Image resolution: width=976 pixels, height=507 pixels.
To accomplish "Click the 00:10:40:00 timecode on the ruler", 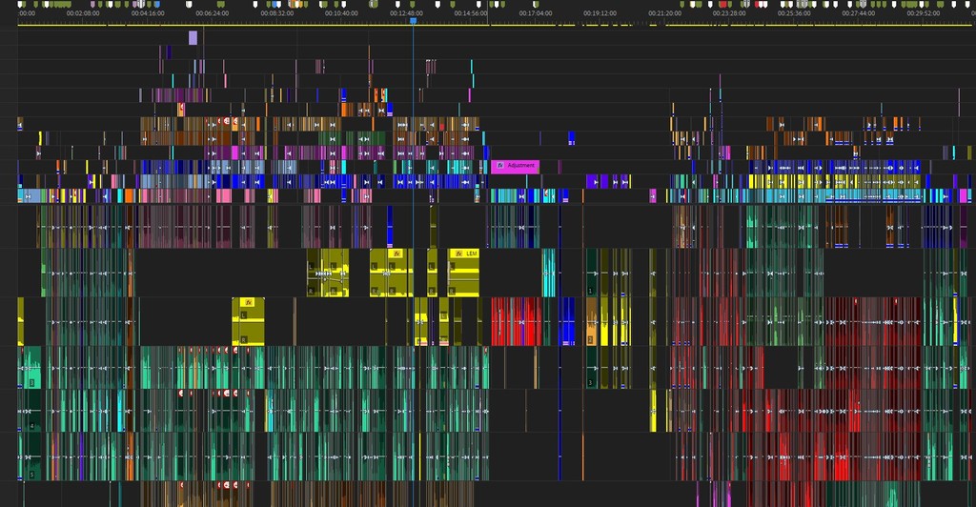I will pyautogui.click(x=342, y=13).
